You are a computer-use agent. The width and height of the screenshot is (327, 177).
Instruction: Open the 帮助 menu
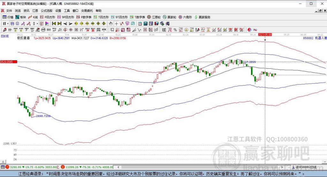tap(98, 11)
